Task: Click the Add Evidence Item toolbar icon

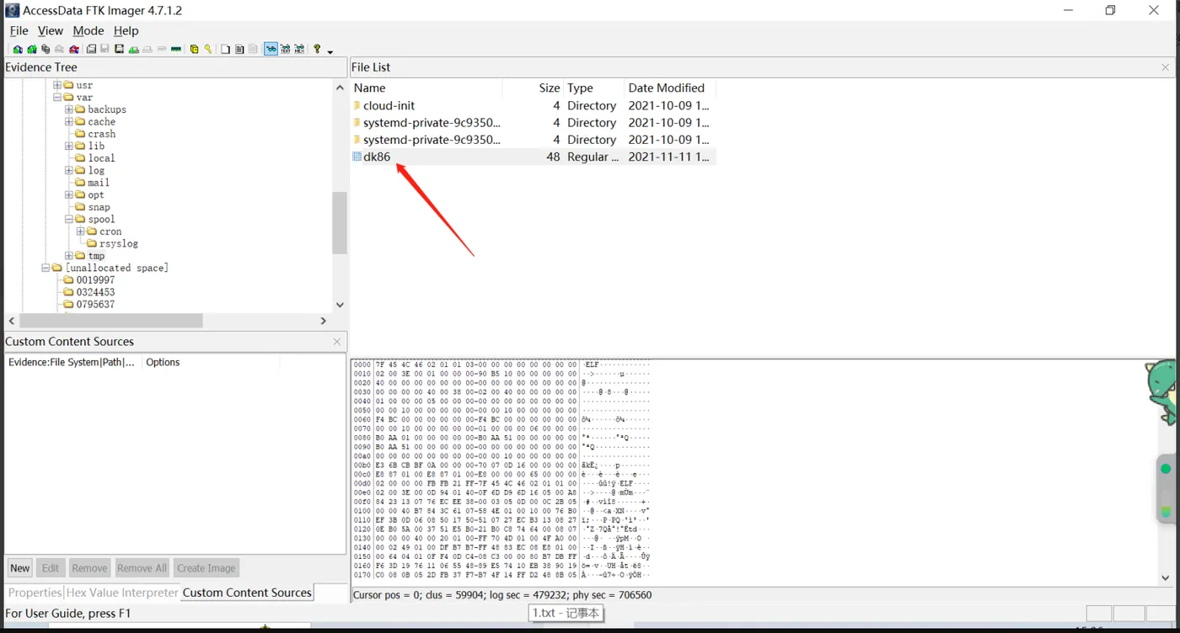Action: [x=18, y=49]
